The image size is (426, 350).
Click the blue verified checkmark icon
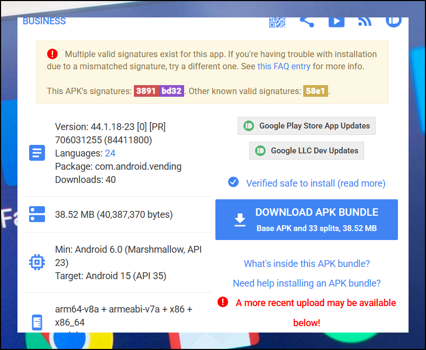[233, 182]
